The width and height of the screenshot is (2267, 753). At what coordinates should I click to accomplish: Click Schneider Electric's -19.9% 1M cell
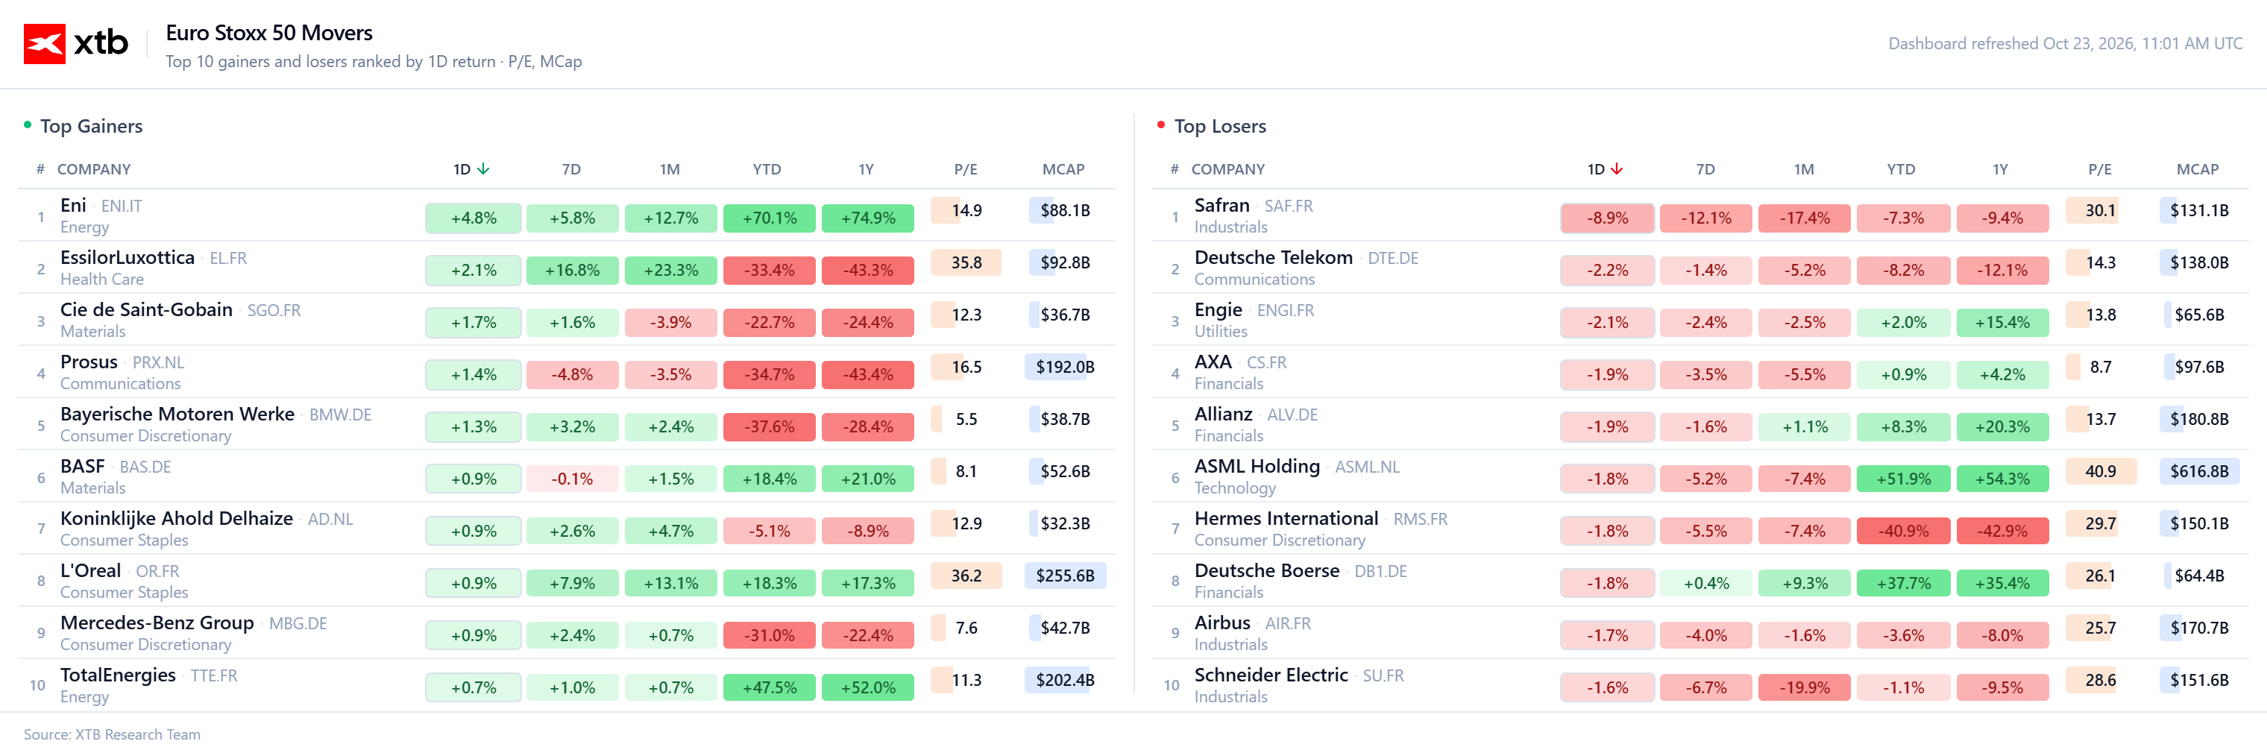coord(1804,688)
